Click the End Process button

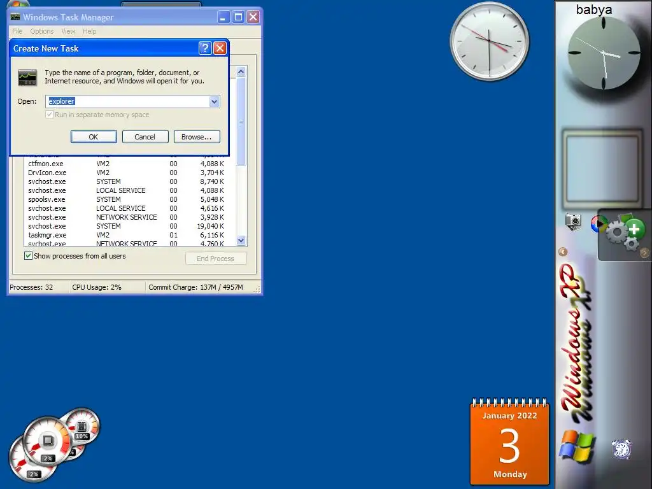click(216, 259)
